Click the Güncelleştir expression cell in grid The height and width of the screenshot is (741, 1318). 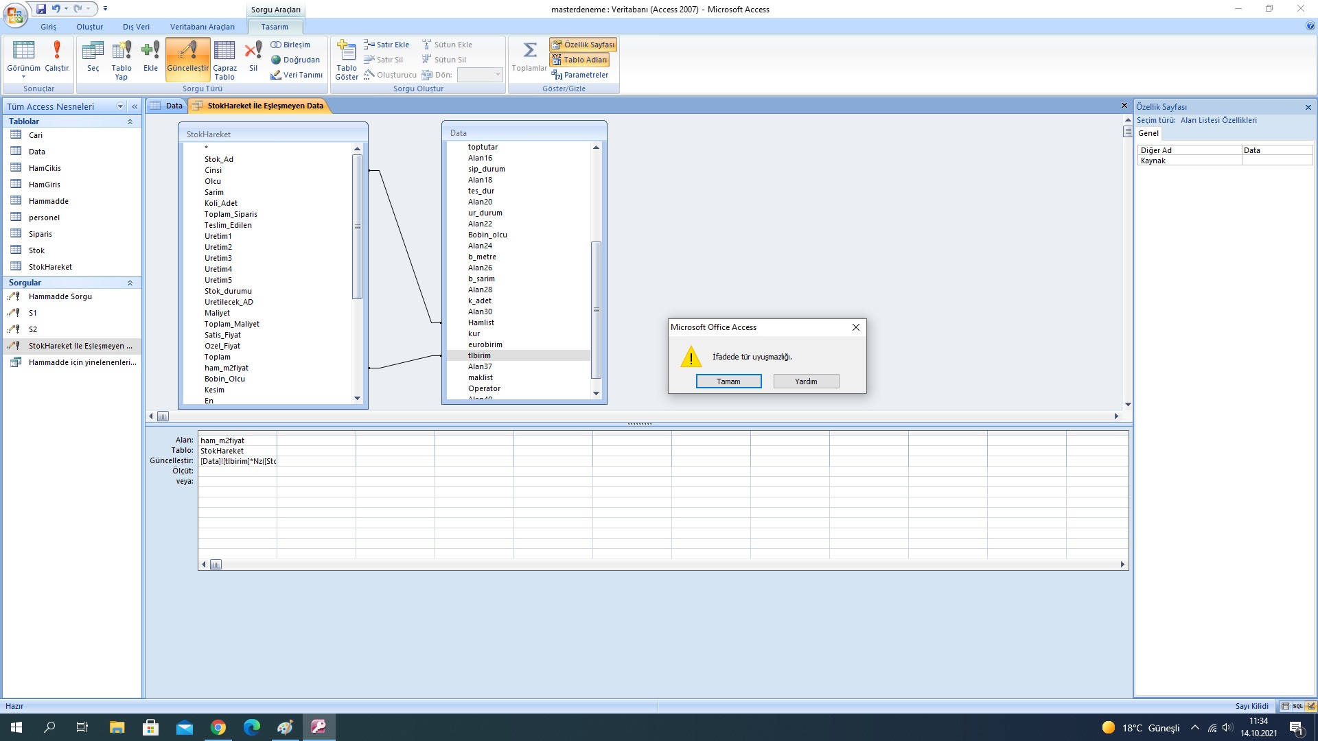coord(238,461)
